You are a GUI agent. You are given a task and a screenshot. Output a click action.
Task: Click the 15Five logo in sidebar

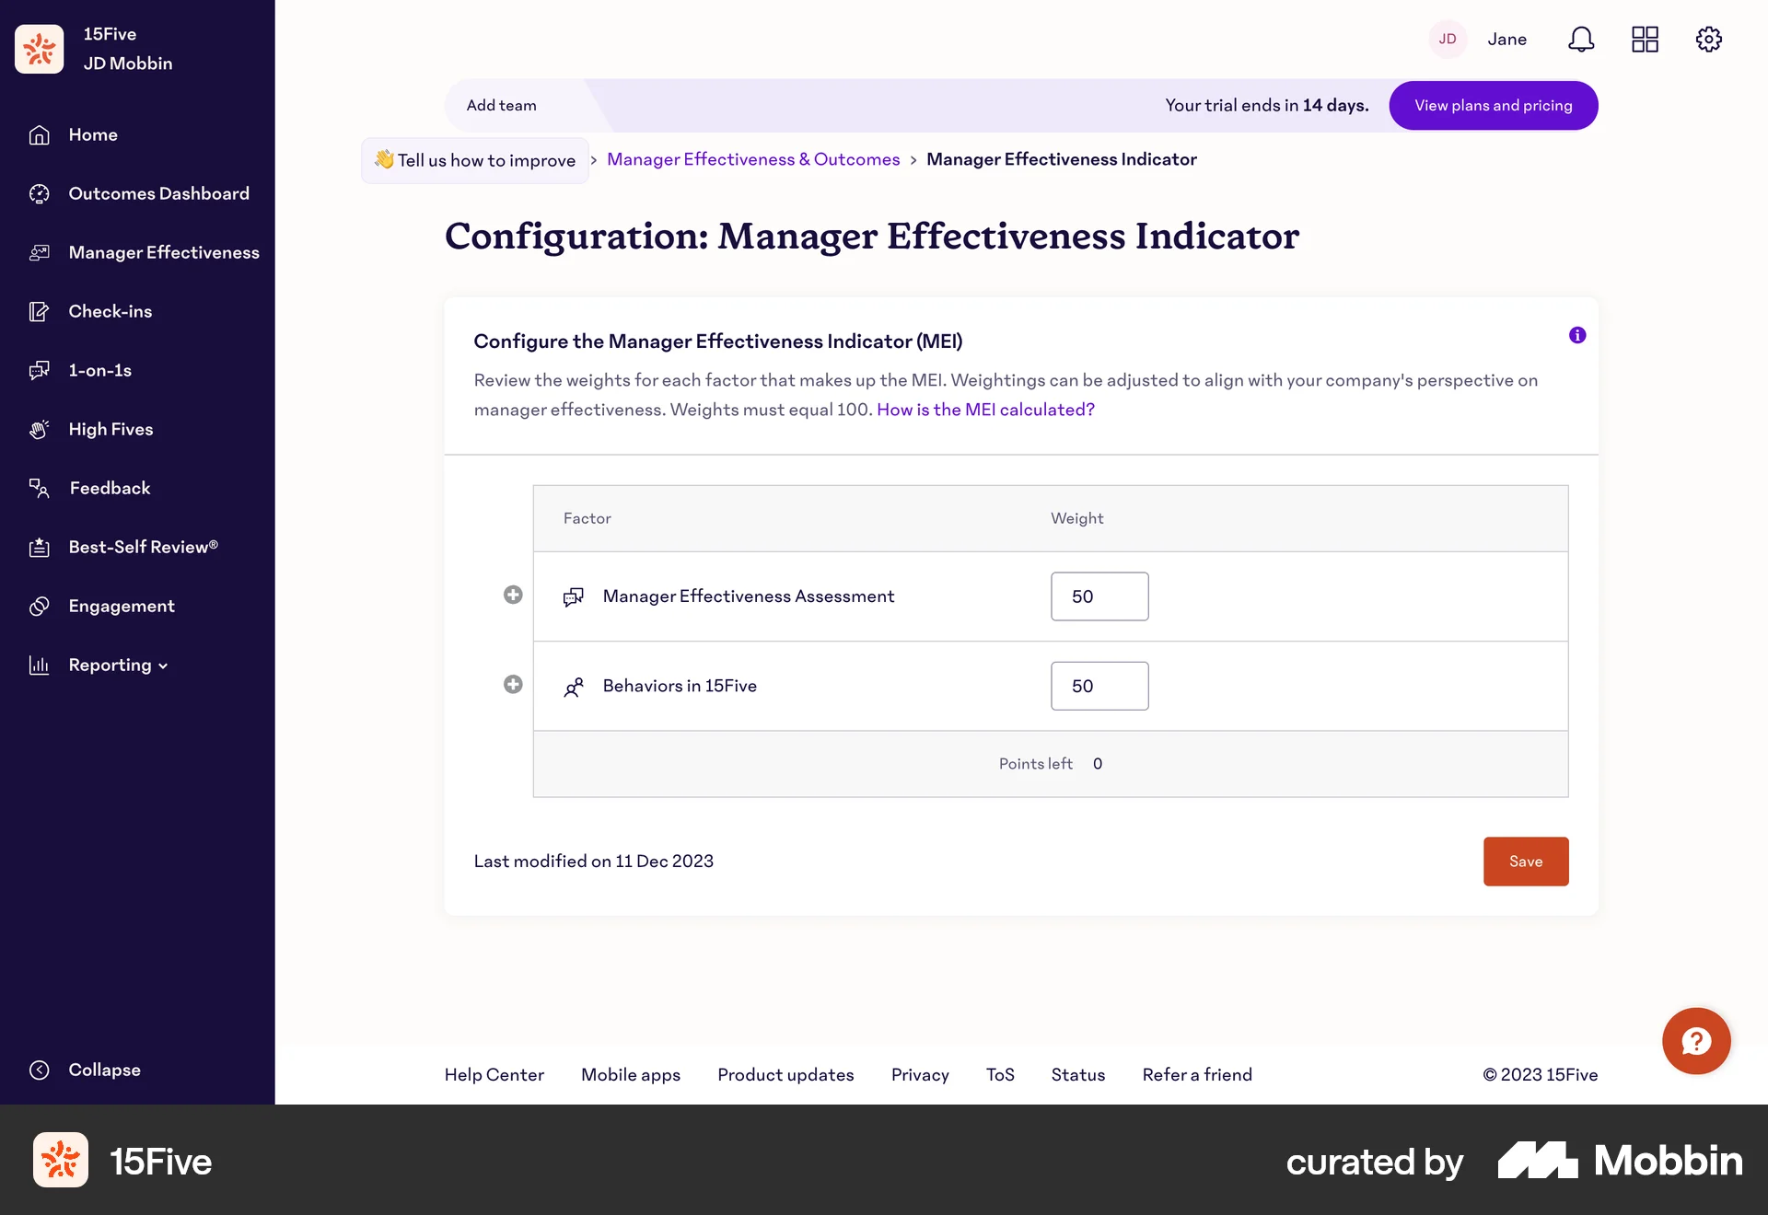click(40, 49)
